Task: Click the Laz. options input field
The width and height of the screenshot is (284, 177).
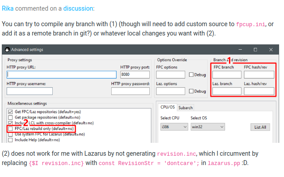Action: pos(171,91)
